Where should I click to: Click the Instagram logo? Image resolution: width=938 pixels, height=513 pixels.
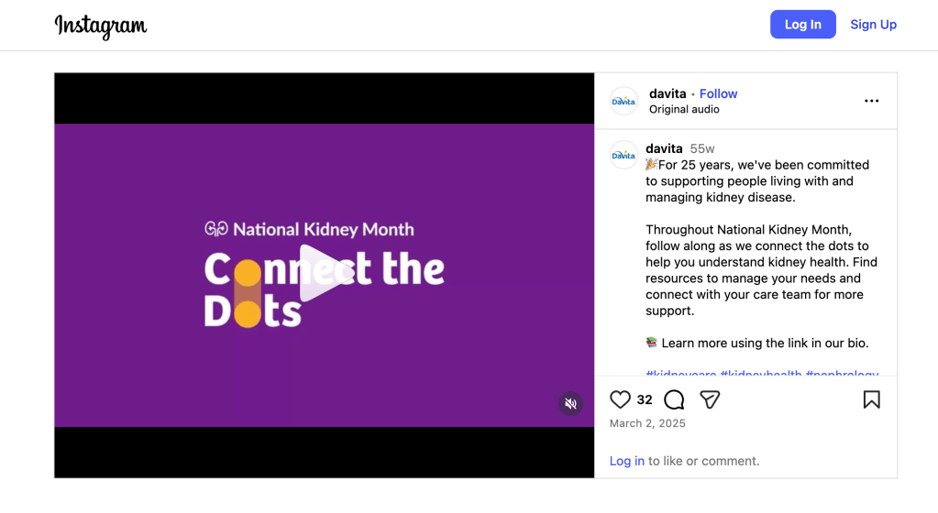pyautogui.click(x=101, y=26)
